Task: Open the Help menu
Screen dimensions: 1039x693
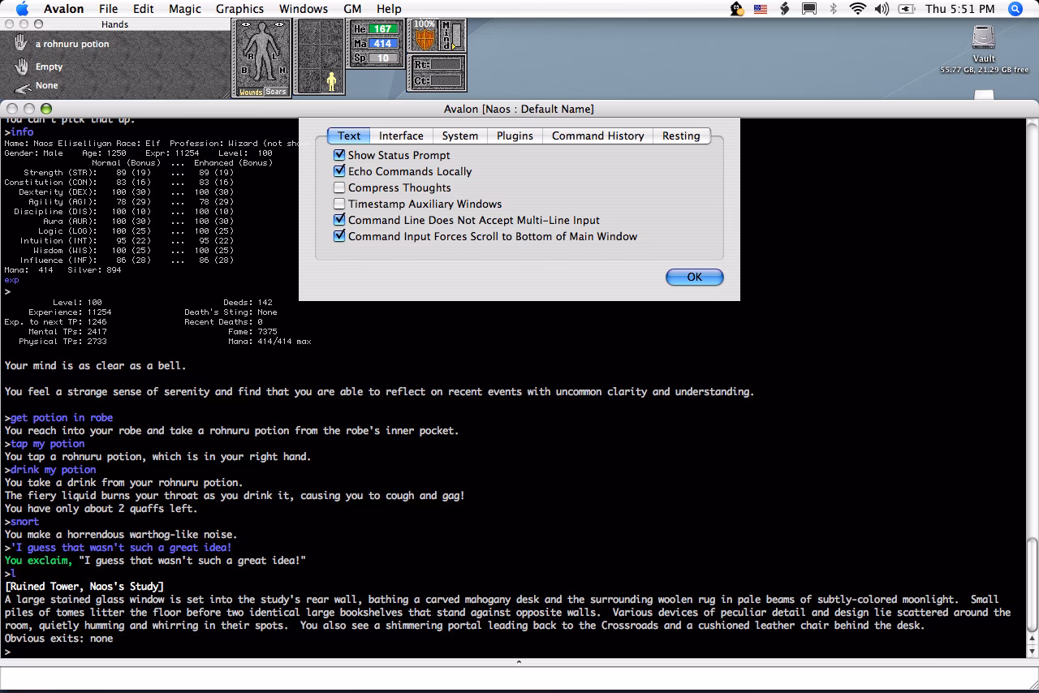Action: (389, 9)
